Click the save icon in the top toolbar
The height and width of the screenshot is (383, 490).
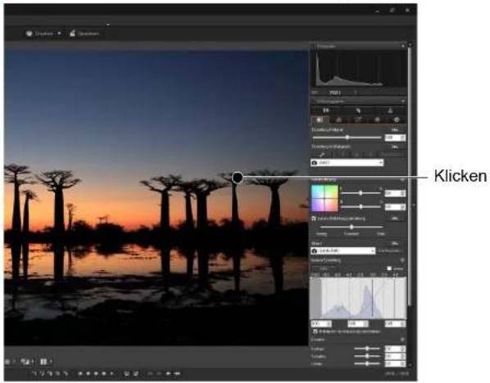click(72, 34)
